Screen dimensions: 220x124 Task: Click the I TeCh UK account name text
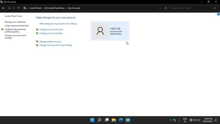pyautogui.click(x=115, y=29)
